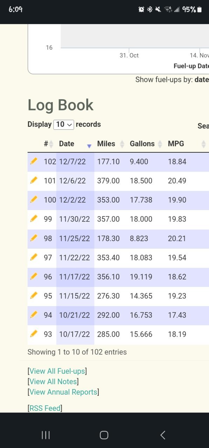Viewport: 209px width, 448px height.
Task: Sort by the # entry number column
Action: [x=48, y=144]
